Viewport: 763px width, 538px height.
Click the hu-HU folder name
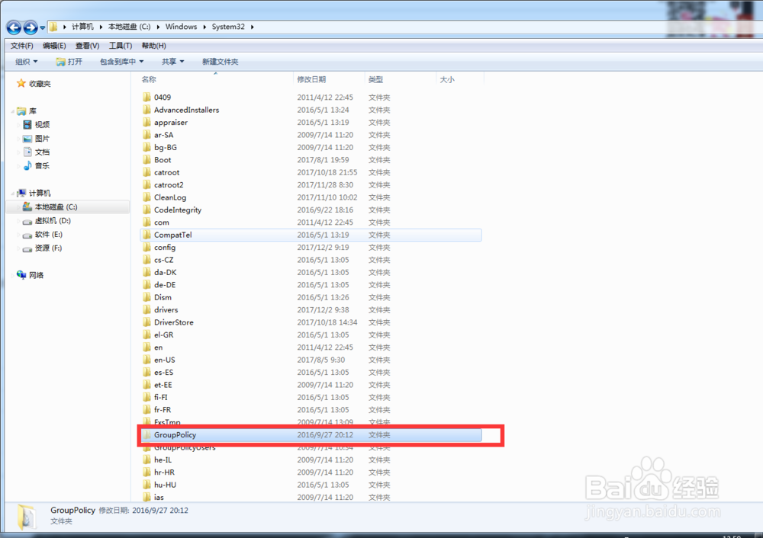(165, 485)
